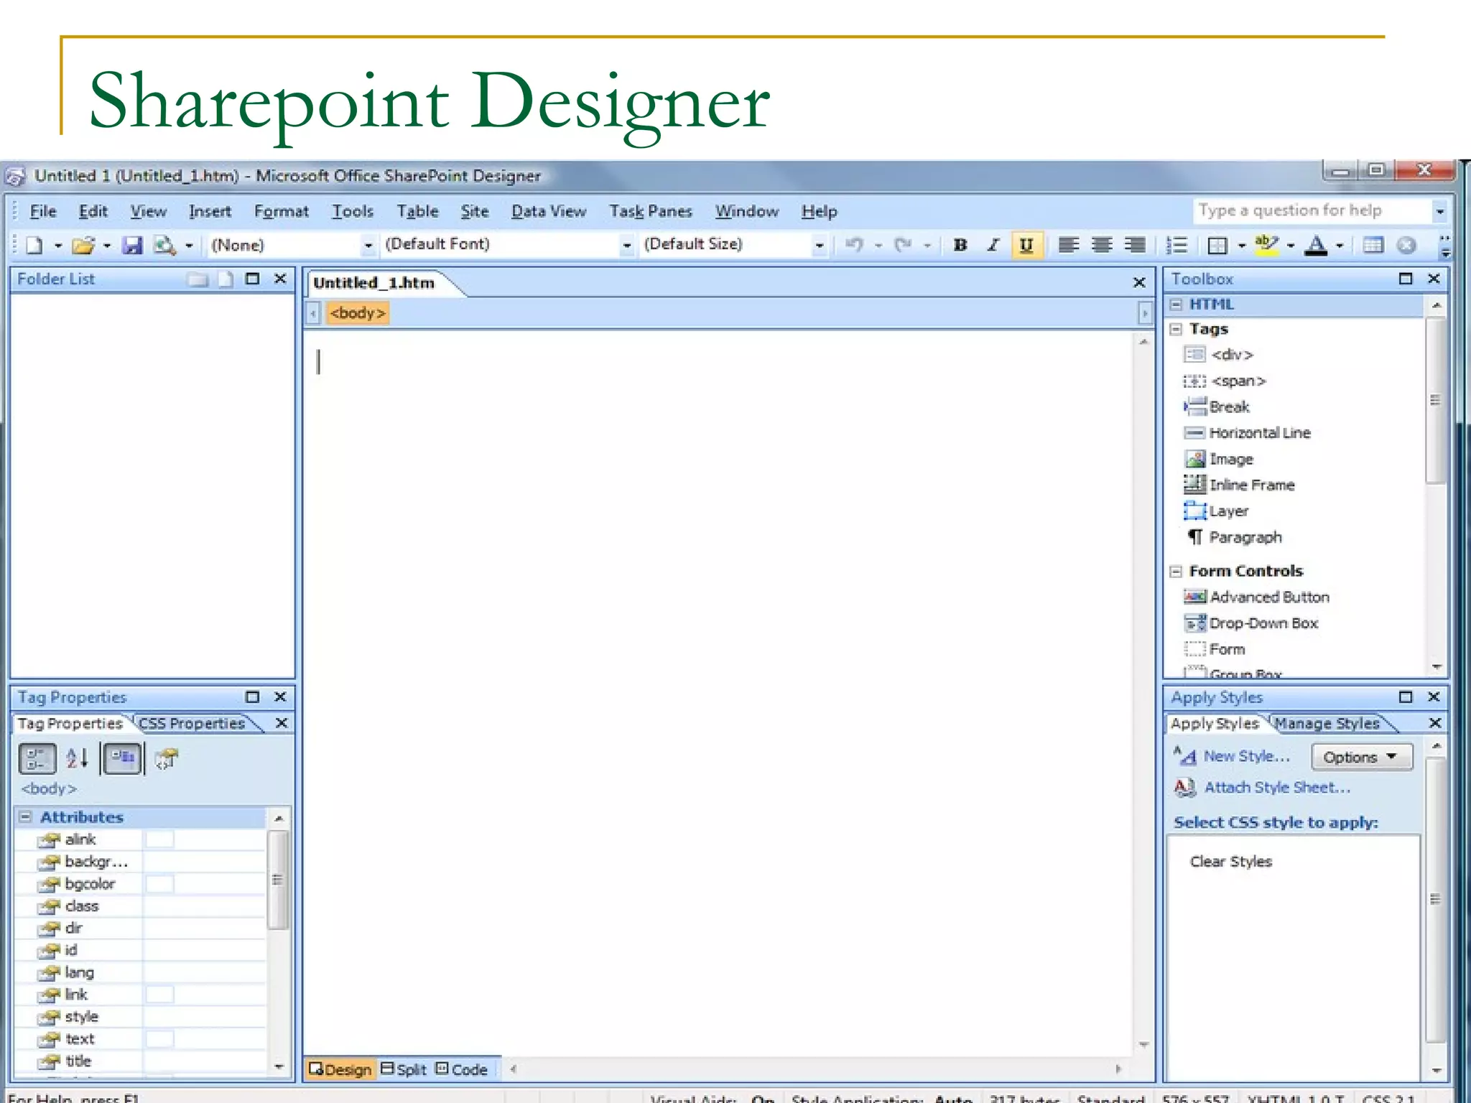Open the File menu
This screenshot has width=1471, height=1103.
click(x=42, y=211)
